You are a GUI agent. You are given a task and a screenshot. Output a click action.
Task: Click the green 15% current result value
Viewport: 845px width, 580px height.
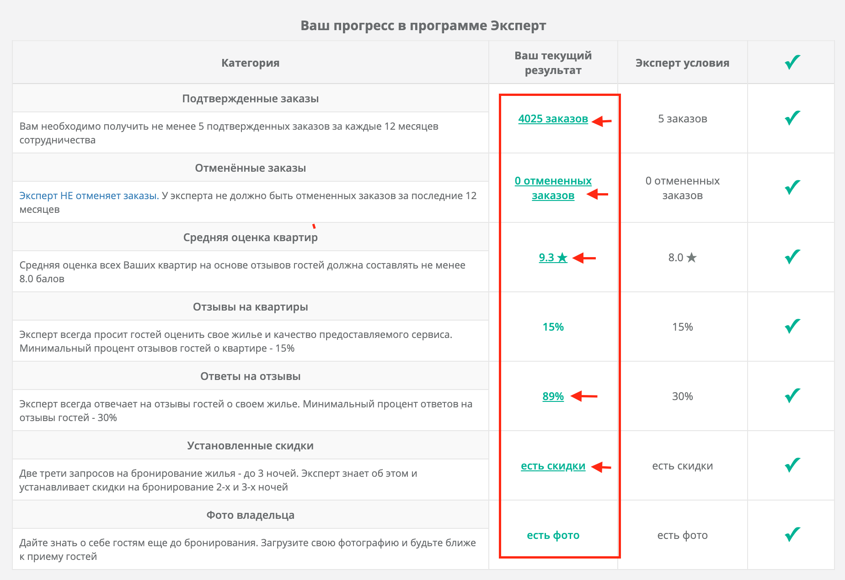(x=553, y=327)
